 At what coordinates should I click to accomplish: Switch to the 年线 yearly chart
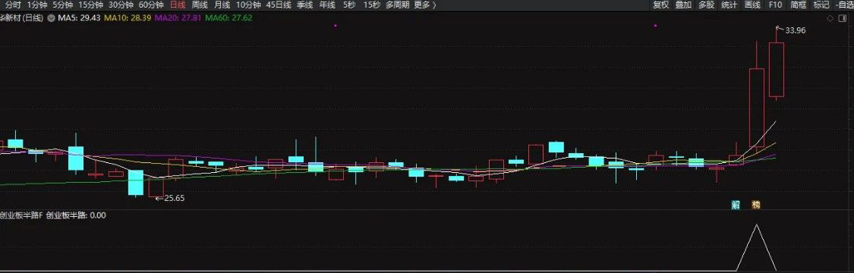point(326,5)
